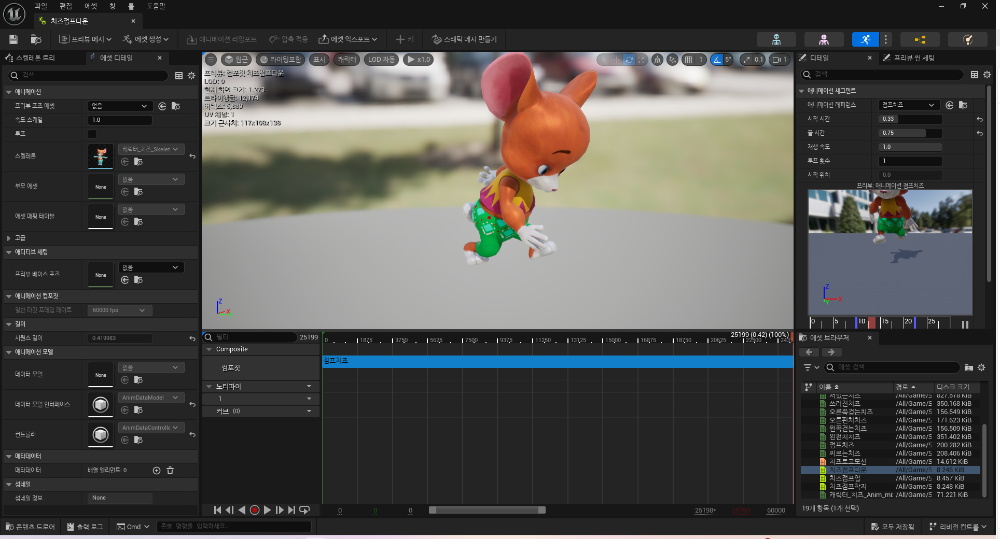Add a metadata array element
The image size is (1000, 539).
tap(157, 471)
